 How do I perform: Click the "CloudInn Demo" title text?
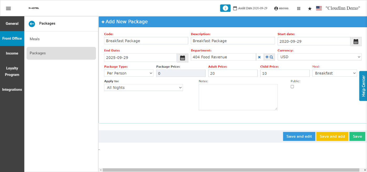(x=343, y=8)
